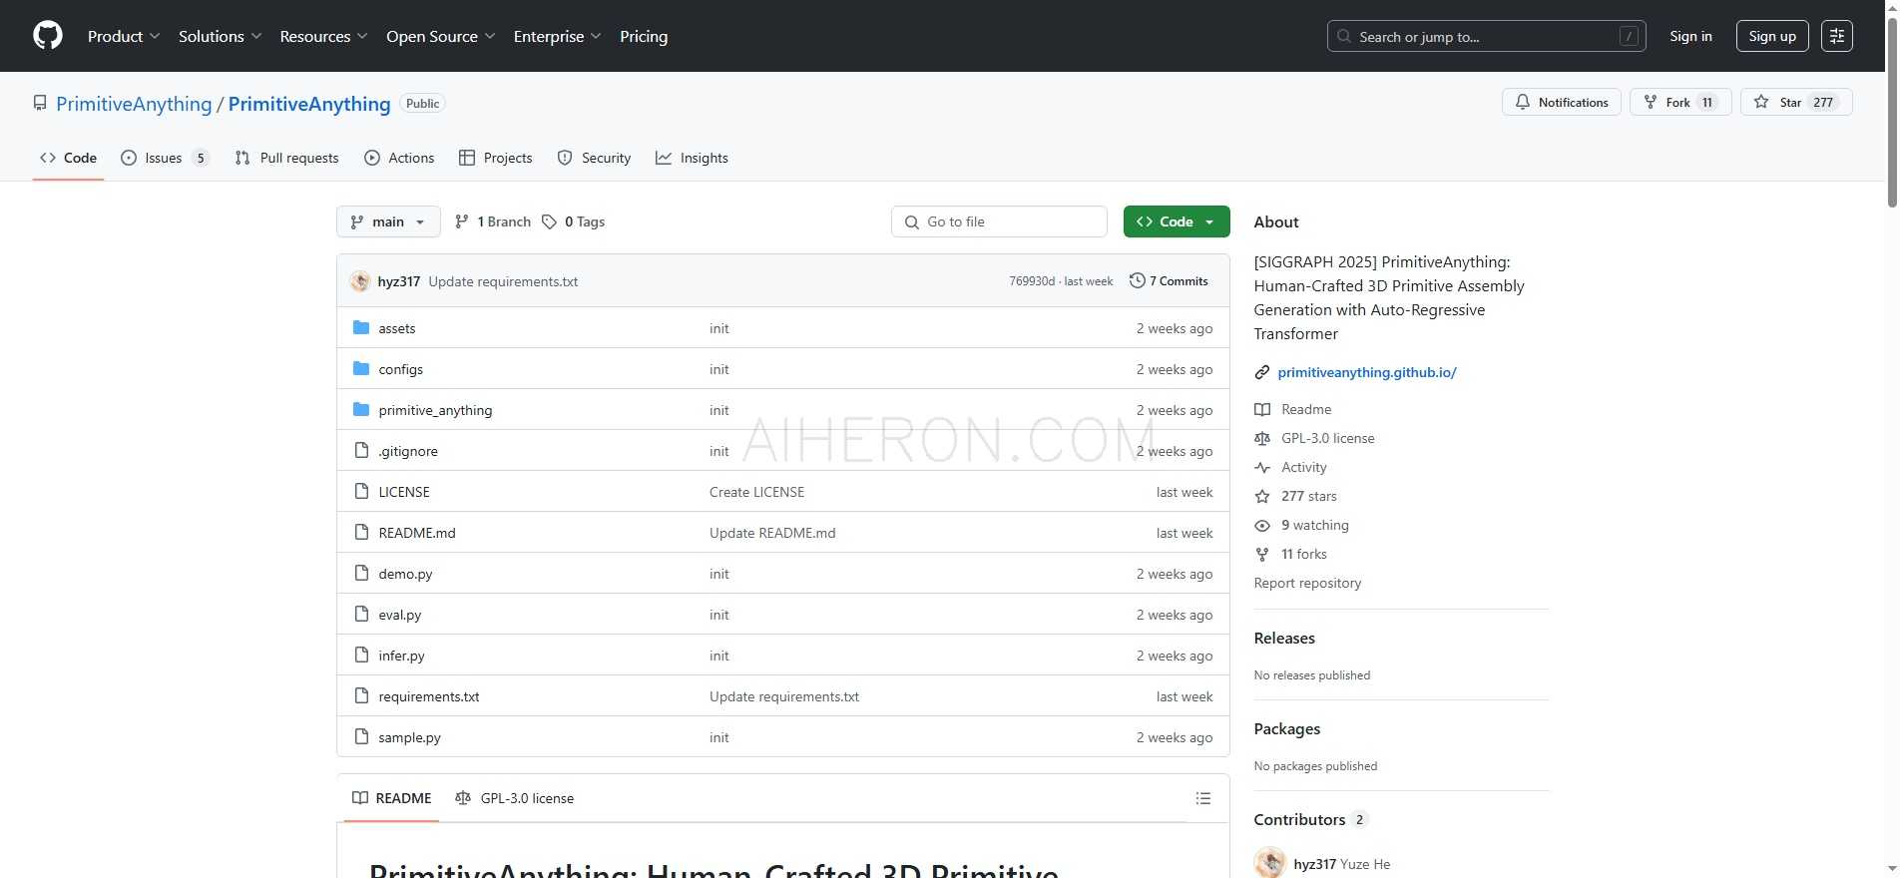
Task: Click hyz317 avatar in latest commit row
Action: (x=360, y=281)
